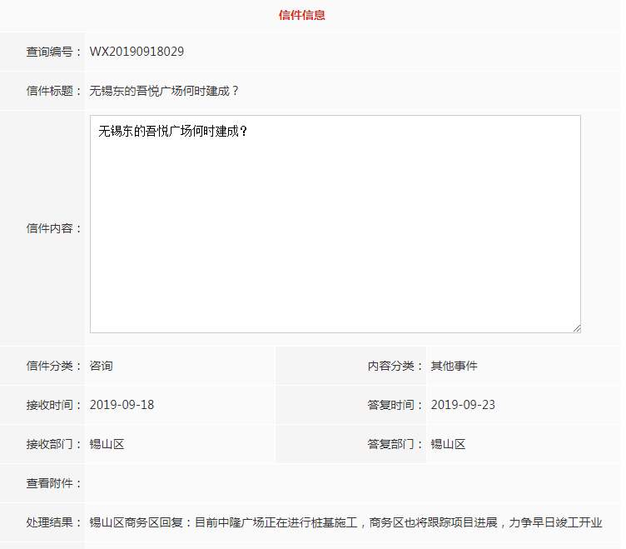Click the reply date 2019-09-23

tap(463, 405)
